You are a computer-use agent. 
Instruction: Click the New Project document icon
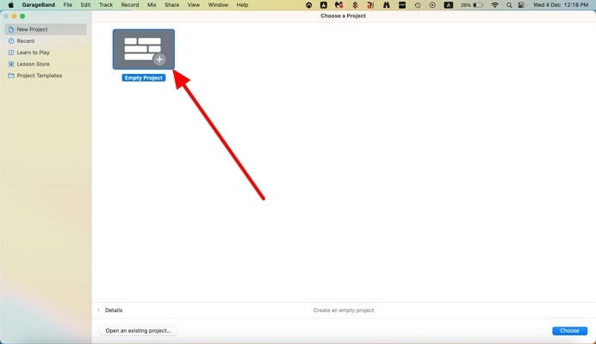point(10,29)
